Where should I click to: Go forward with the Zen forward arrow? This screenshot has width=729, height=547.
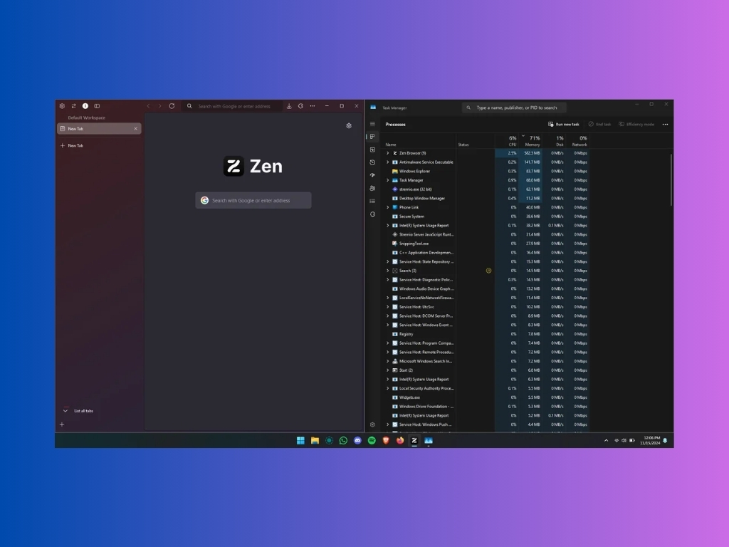point(160,106)
